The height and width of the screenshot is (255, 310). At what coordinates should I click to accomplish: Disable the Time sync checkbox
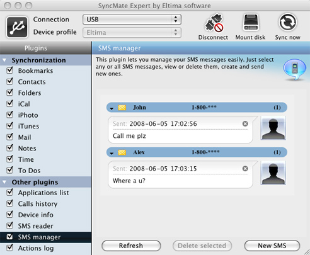10,159
